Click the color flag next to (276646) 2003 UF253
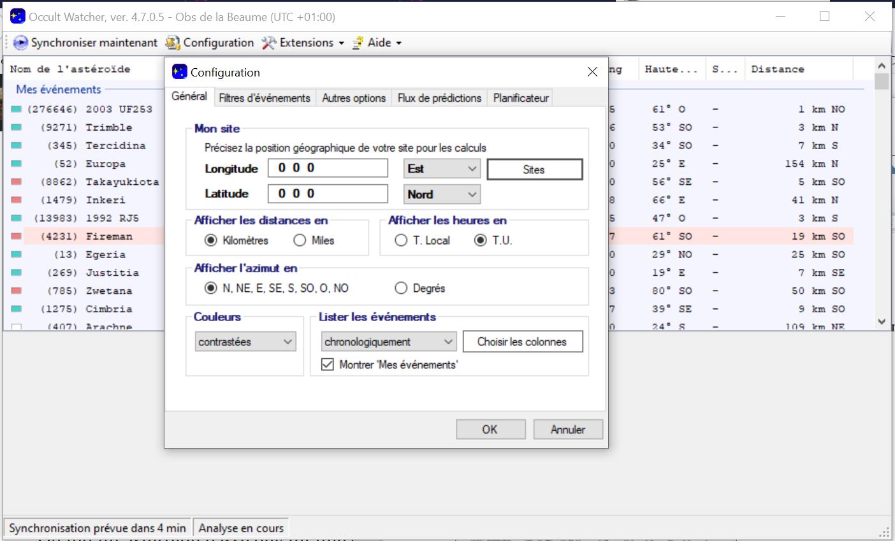This screenshot has height=541, width=895. point(17,110)
